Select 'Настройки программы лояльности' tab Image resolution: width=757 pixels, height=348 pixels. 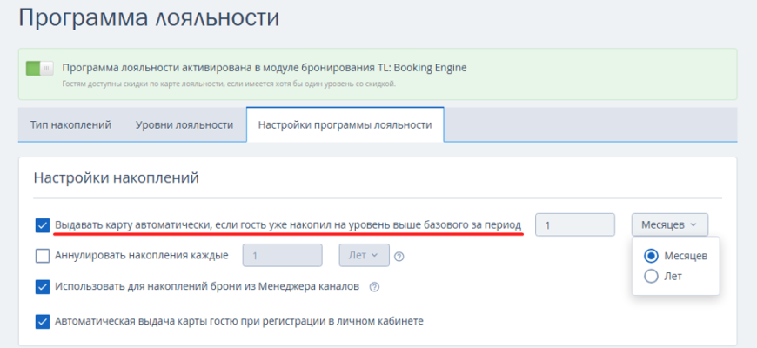coord(345,124)
